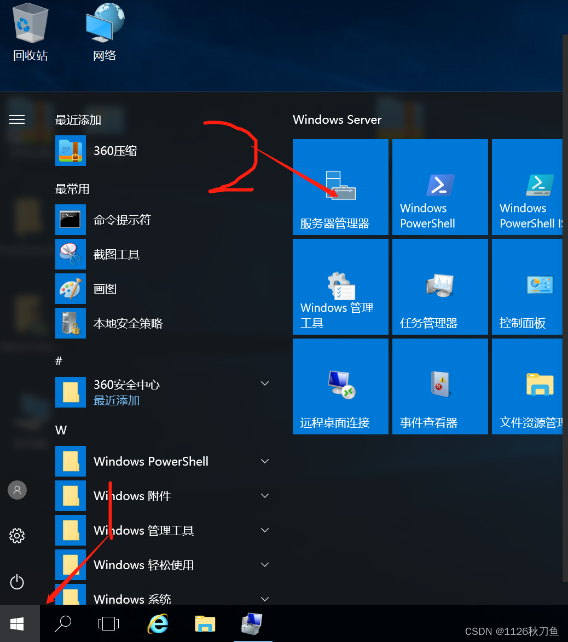This screenshot has width=568, height=642.
Task: Open File Explorer from taskbar
Action: tap(205, 623)
